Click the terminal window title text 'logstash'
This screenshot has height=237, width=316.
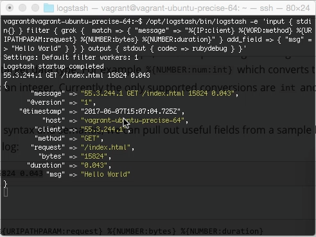pyautogui.click(x=72, y=8)
